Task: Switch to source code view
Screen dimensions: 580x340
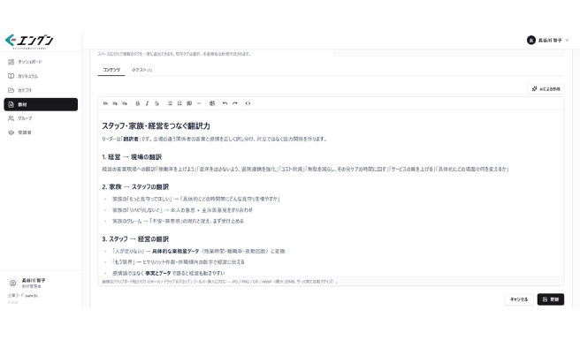Action: click(248, 103)
